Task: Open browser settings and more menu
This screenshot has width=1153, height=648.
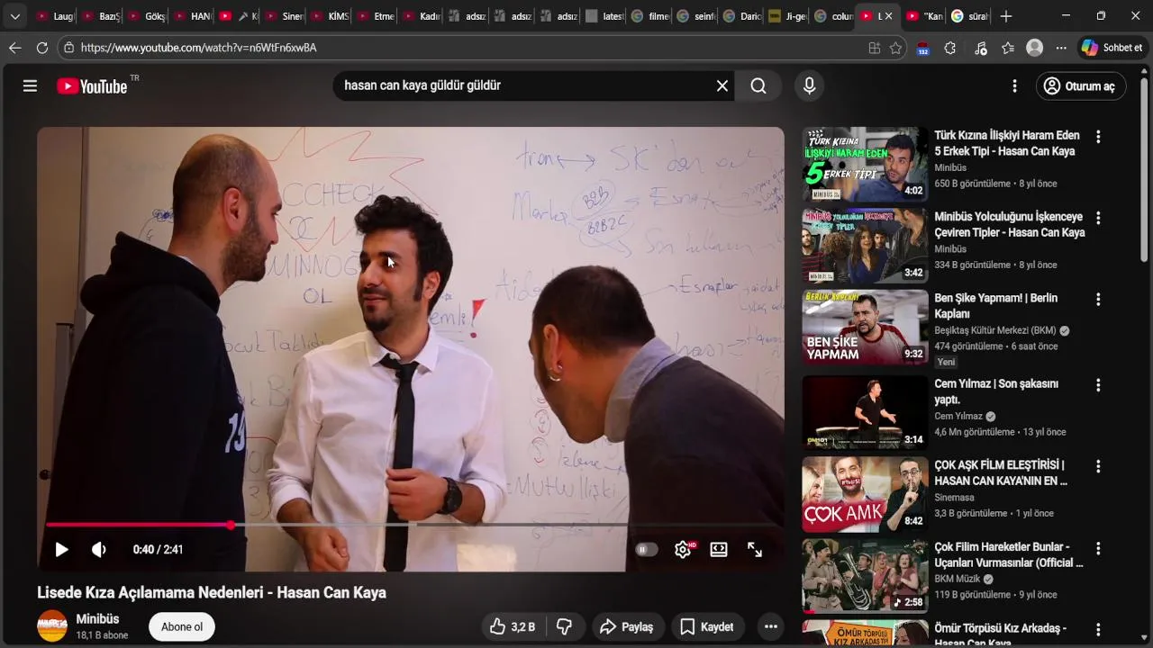Action: pos(1061,48)
